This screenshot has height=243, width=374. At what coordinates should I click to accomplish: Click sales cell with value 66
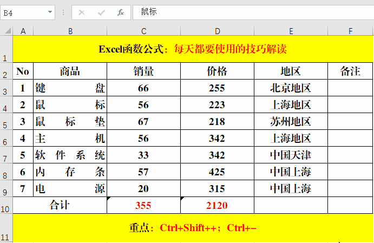coord(144,88)
